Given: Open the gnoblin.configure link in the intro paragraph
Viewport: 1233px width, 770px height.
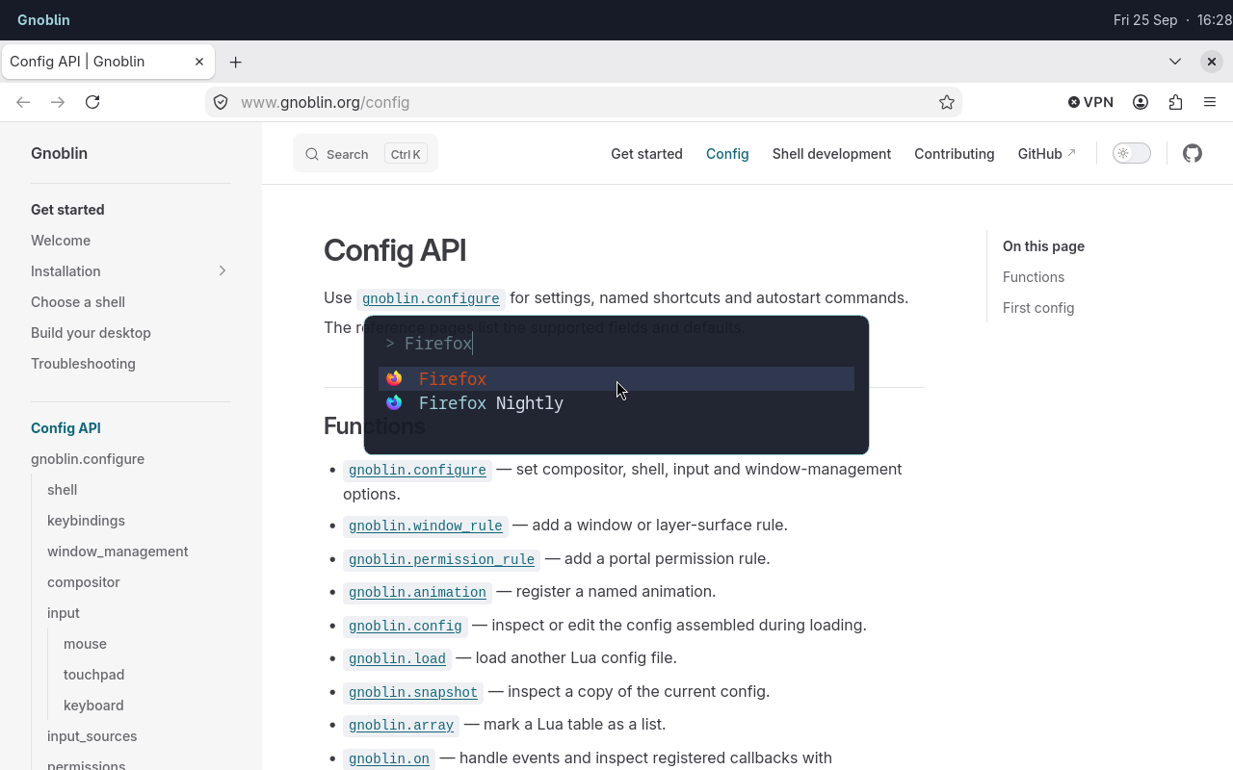Looking at the screenshot, I should [x=431, y=298].
